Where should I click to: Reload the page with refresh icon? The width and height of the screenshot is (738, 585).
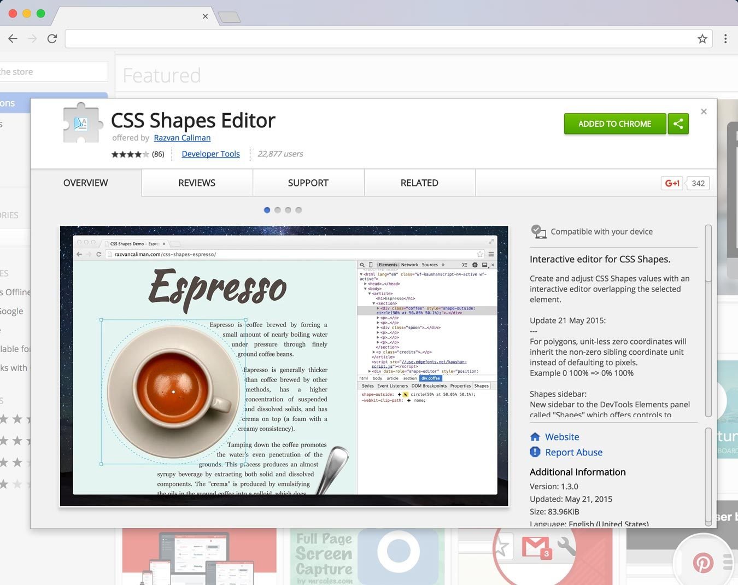(52, 39)
